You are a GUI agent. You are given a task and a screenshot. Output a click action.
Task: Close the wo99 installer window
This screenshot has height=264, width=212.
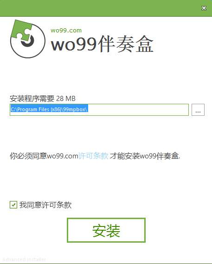click(204, 8)
